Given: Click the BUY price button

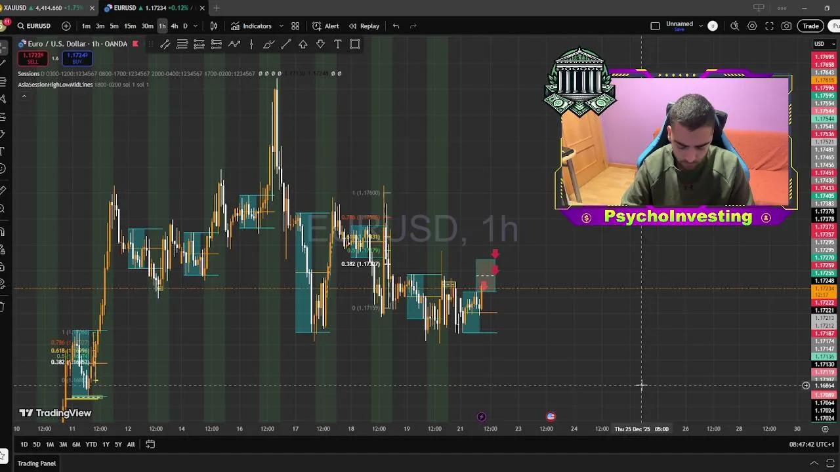Looking at the screenshot, I should 77,58.
